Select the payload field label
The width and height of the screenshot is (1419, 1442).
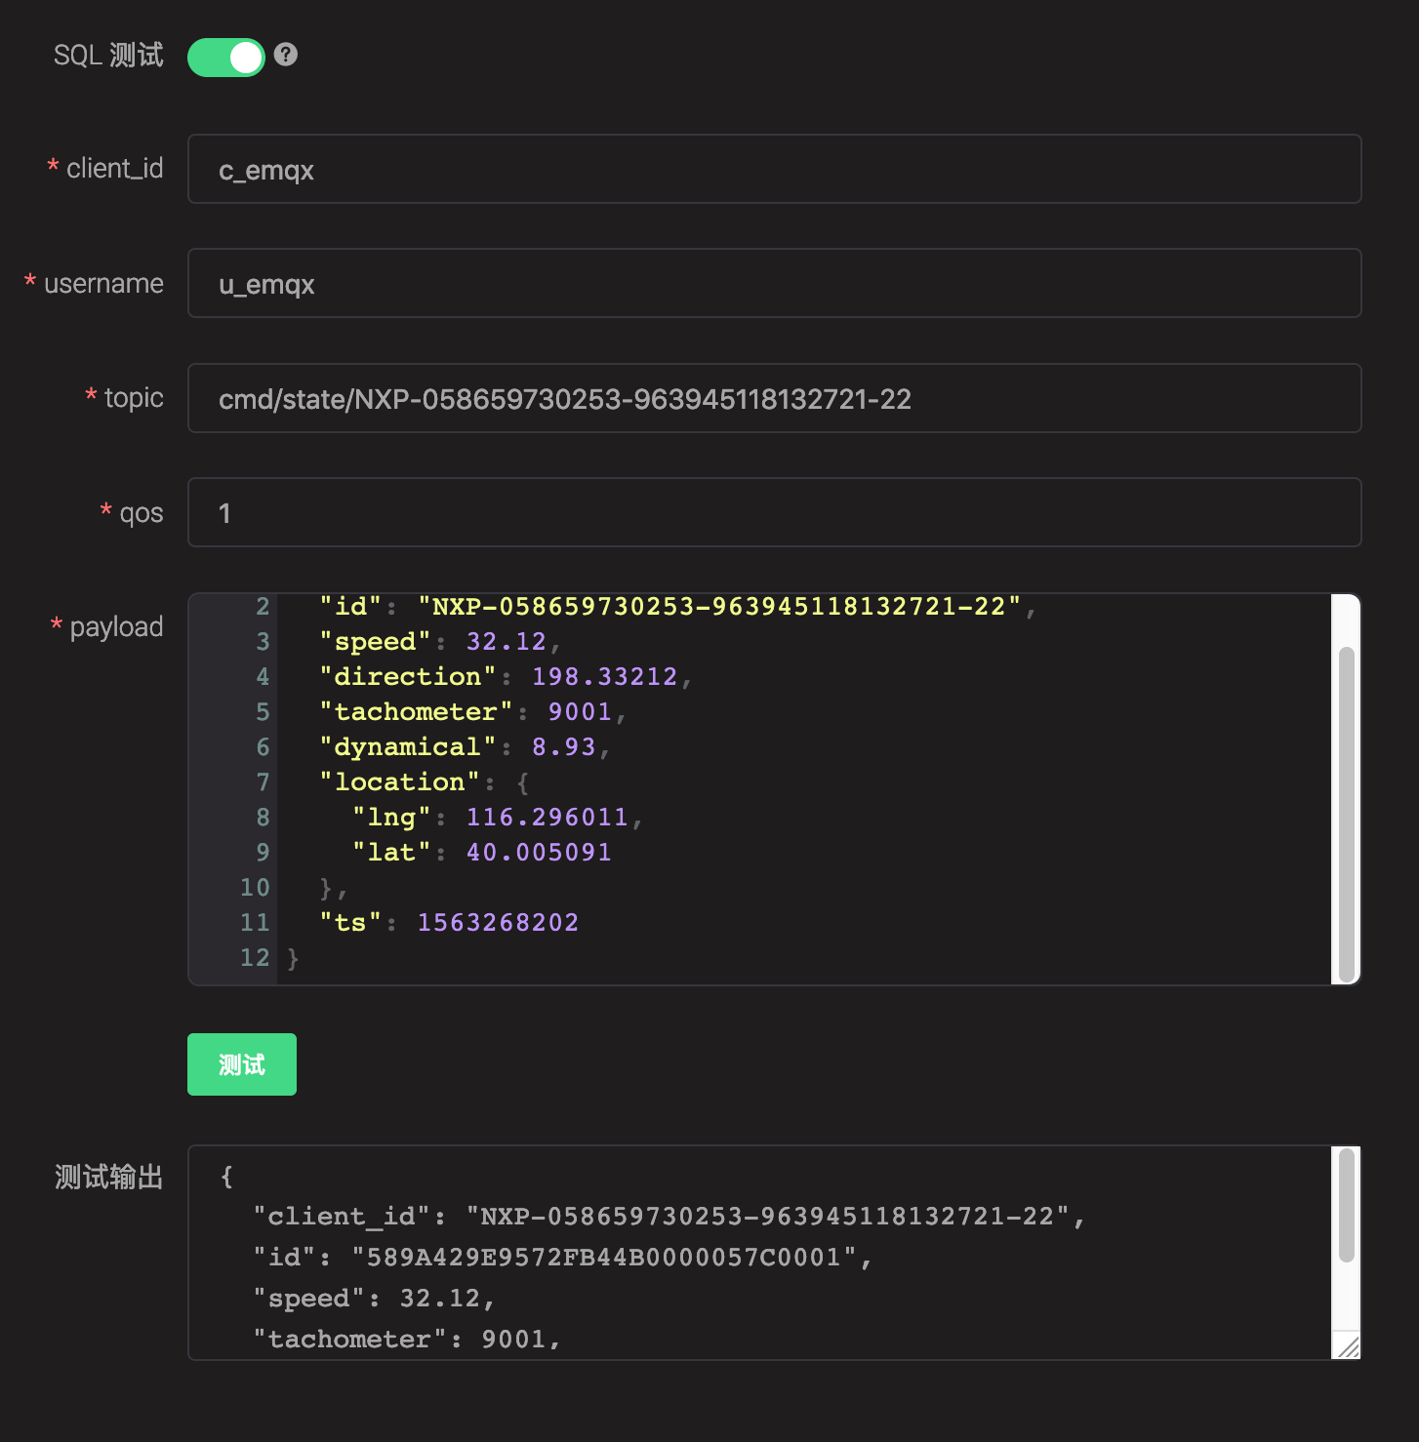pos(116,626)
